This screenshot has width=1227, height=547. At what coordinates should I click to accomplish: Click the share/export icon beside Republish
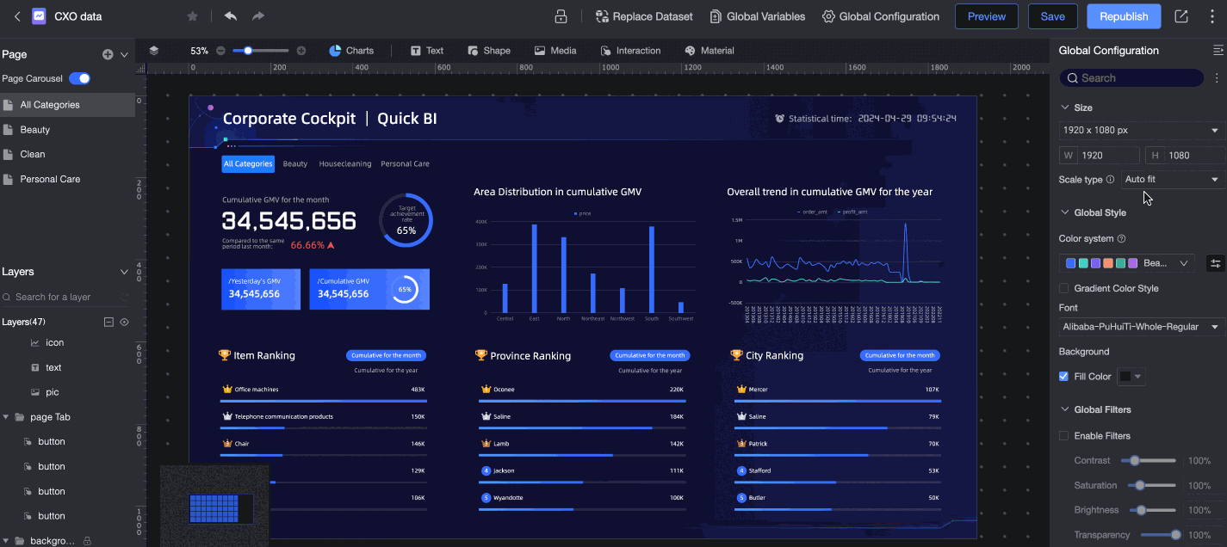1181,16
